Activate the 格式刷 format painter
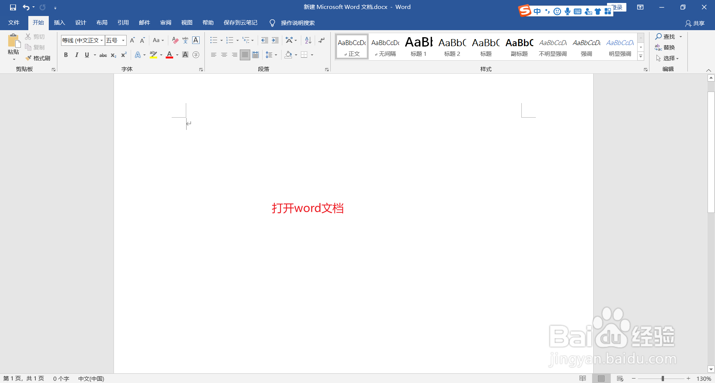The width and height of the screenshot is (715, 383). (x=38, y=58)
